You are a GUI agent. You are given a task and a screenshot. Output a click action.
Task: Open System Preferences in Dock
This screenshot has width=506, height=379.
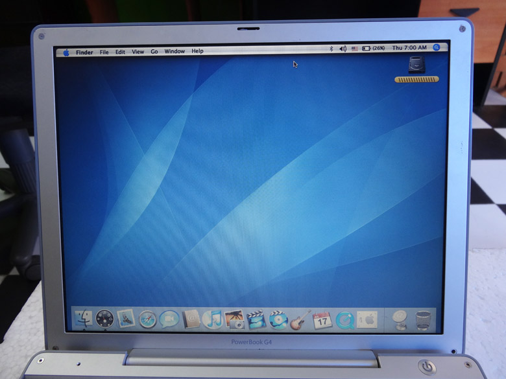tap(367, 319)
